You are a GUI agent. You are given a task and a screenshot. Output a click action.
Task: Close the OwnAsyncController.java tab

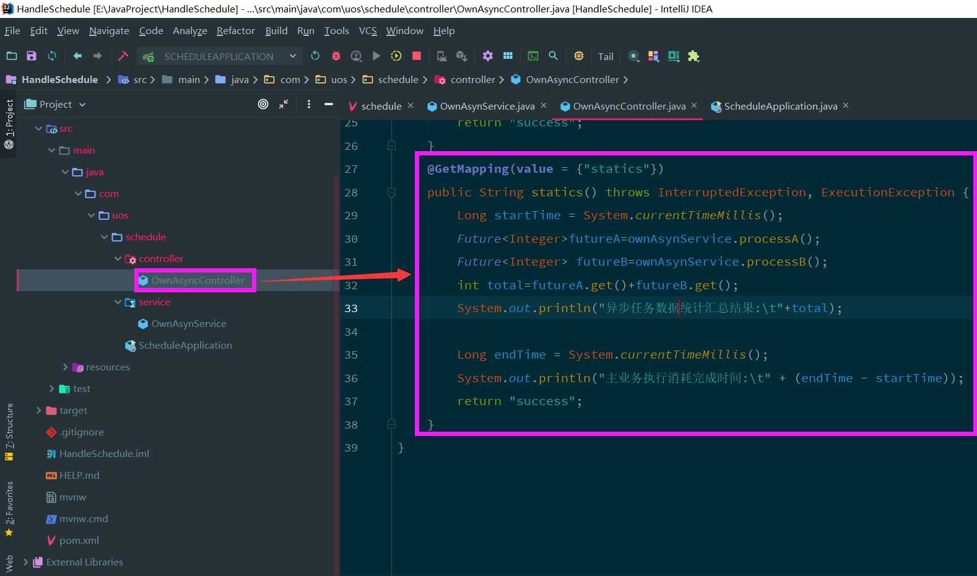pos(694,105)
